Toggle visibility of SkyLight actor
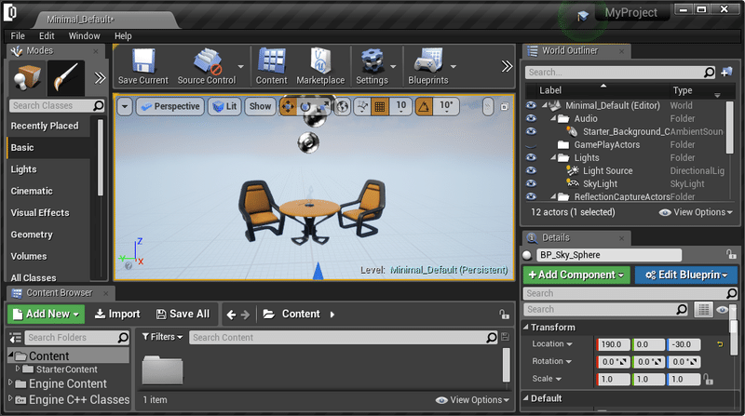The height and width of the screenshot is (416, 745). coord(531,183)
